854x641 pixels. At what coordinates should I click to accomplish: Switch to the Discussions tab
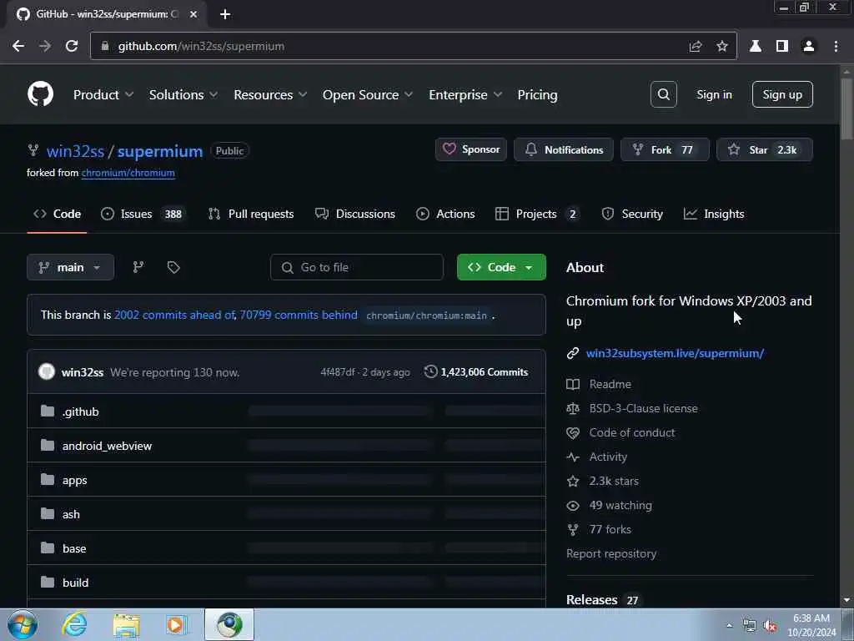click(x=355, y=214)
